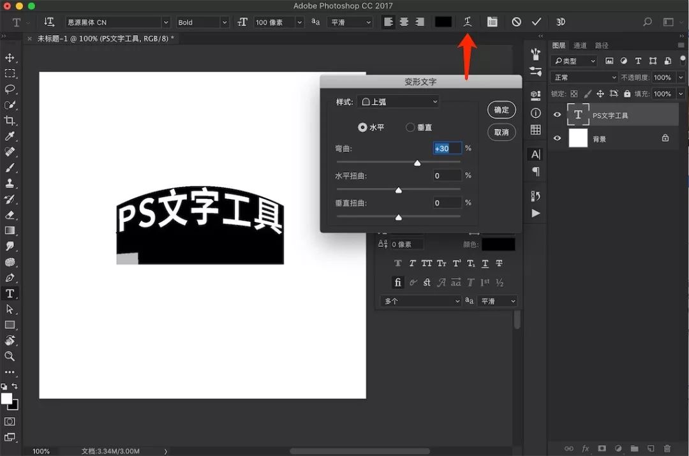Screen dimensions: 689x456
Task: Select the Move tool
Action: point(9,57)
